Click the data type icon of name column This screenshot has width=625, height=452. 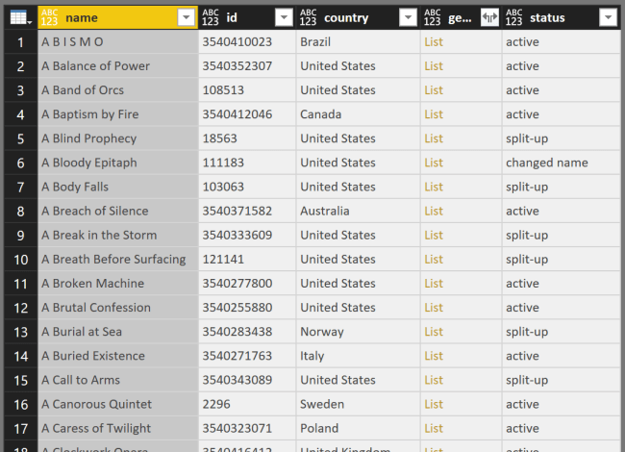(x=50, y=17)
